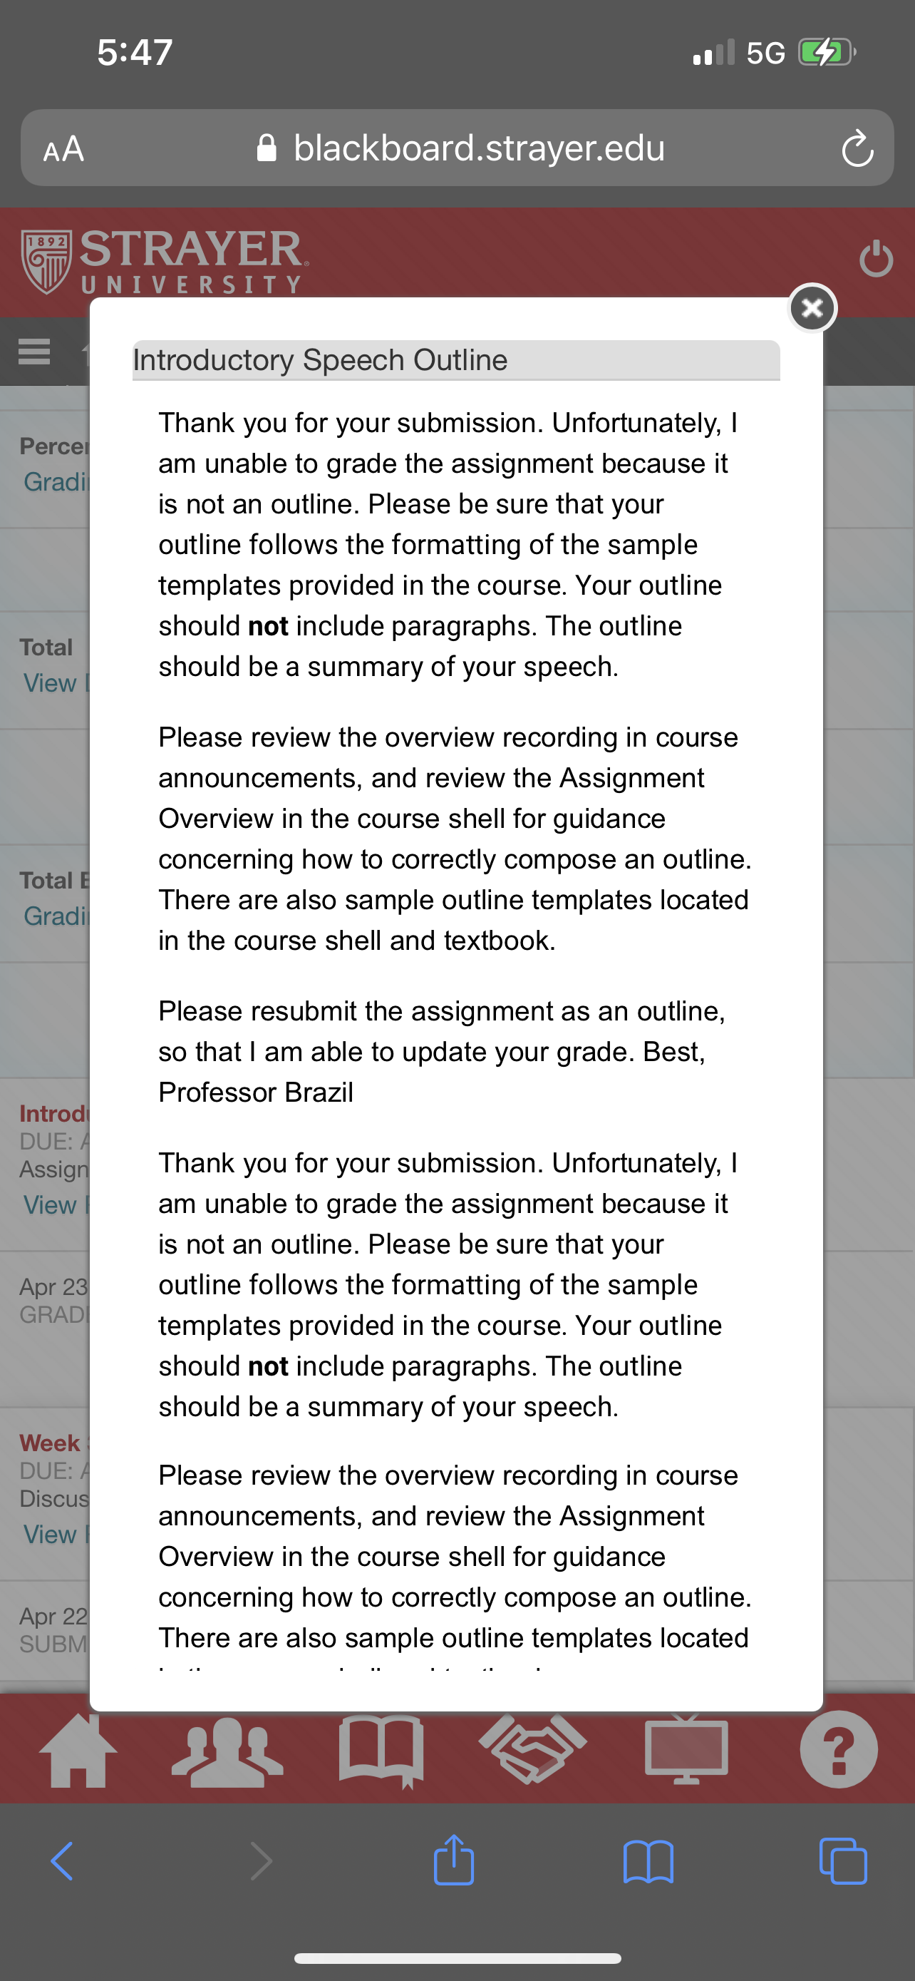Show open Safari tabs

coord(843,1861)
